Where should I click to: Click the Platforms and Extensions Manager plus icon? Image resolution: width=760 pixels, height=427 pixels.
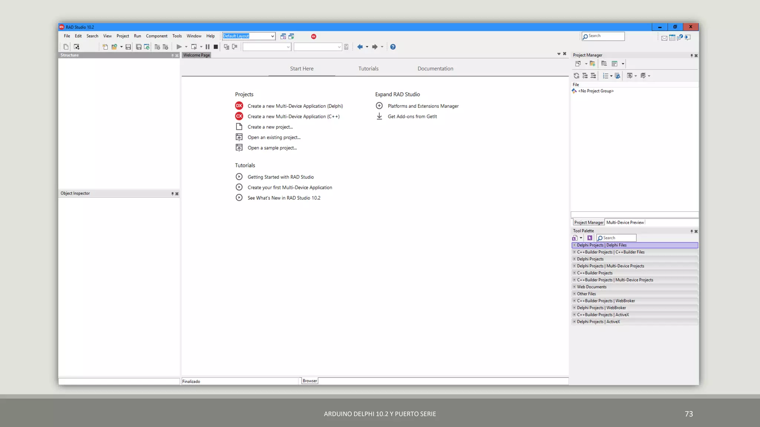(x=379, y=106)
